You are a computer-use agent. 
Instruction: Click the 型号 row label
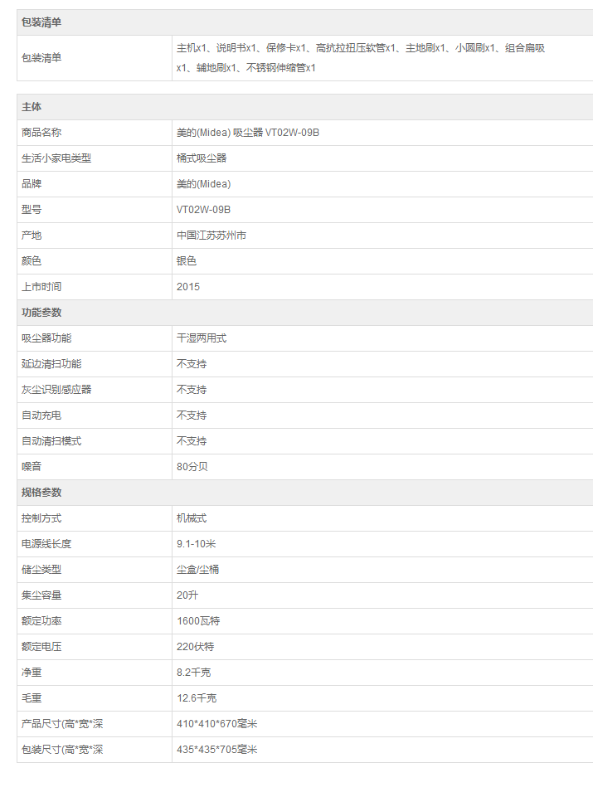32,210
